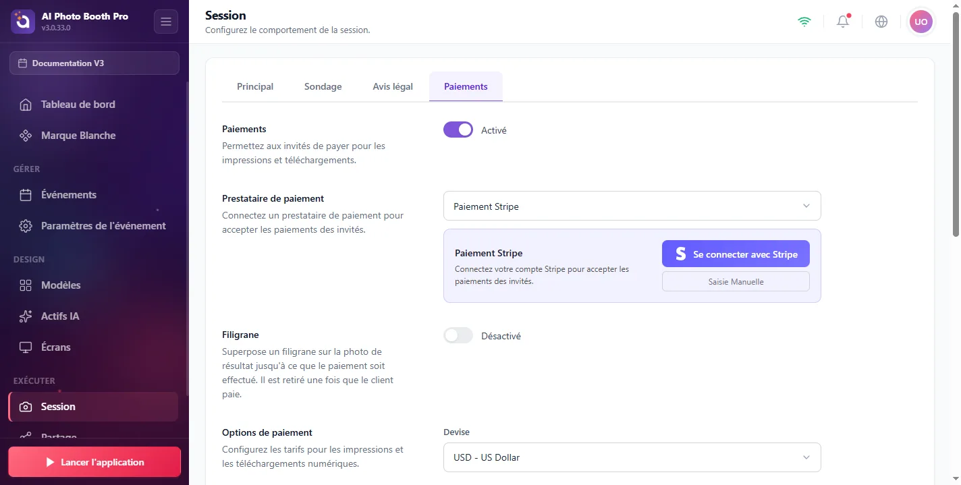Click the Paramètres de l'événement gear icon
Screen dimensions: 961x485
point(26,226)
